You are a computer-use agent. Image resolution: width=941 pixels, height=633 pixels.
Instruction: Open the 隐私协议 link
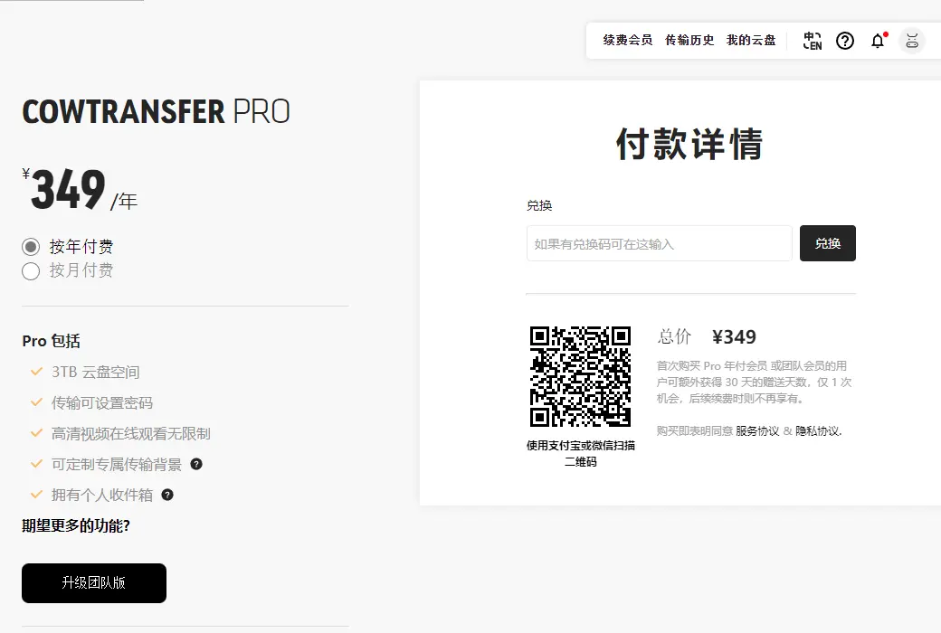point(818,430)
